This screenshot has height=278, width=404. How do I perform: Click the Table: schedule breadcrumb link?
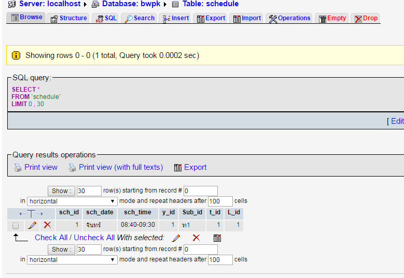[211, 4]
